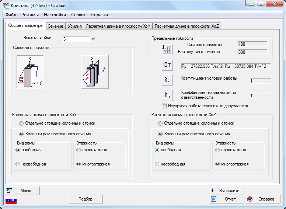Choose "несвободная" frame type in XoZ scheme
The height and width of the screenshot is (209, 286).
[157, 164]
